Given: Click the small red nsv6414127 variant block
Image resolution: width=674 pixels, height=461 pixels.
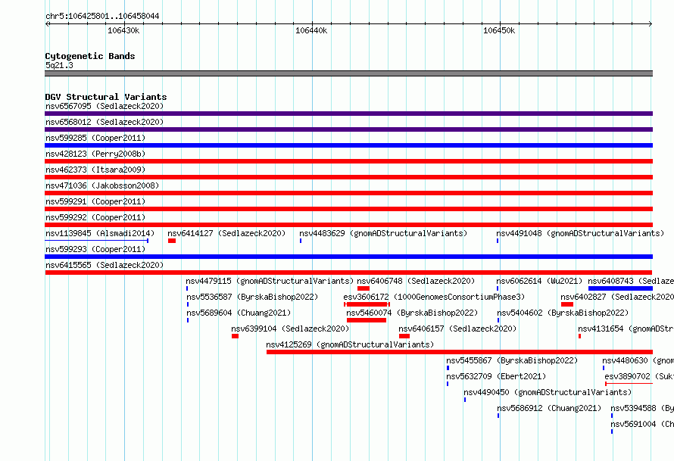Looking at the screenshot, I should click(x=172, y=241).
